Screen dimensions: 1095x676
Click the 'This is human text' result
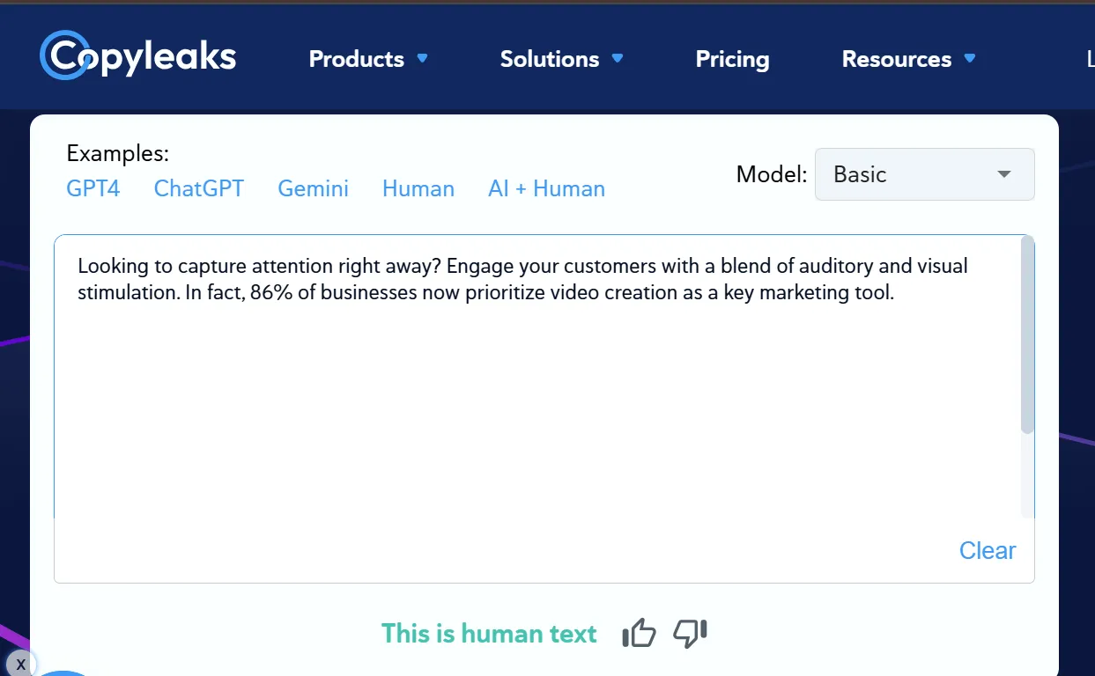pyautogui.click(x=489, y=633)
